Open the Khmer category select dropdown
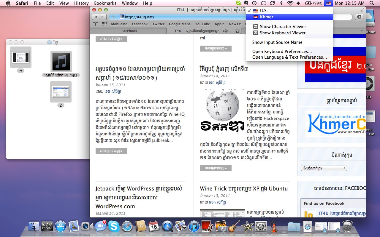 [323, 168]
